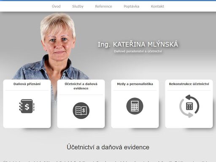Go to the Služby page
Image resolution: width=216 pixels, height=162 pixels.
coord(78,6)
